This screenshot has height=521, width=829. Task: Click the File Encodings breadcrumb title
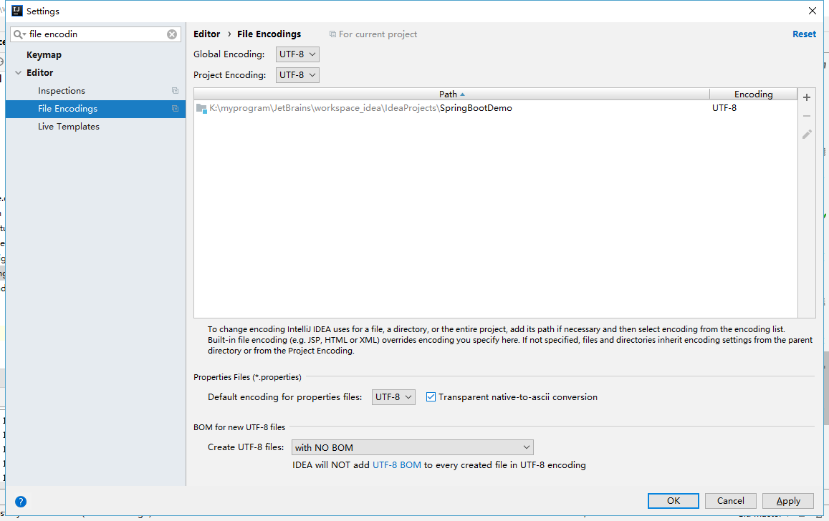coord(269,34)
